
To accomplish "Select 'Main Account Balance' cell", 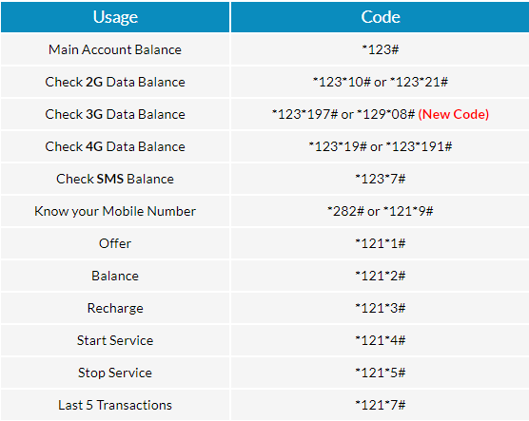I will click(115, 49).
